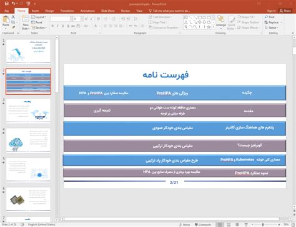Cut the selection with scissors icon

tap(13, 17)
